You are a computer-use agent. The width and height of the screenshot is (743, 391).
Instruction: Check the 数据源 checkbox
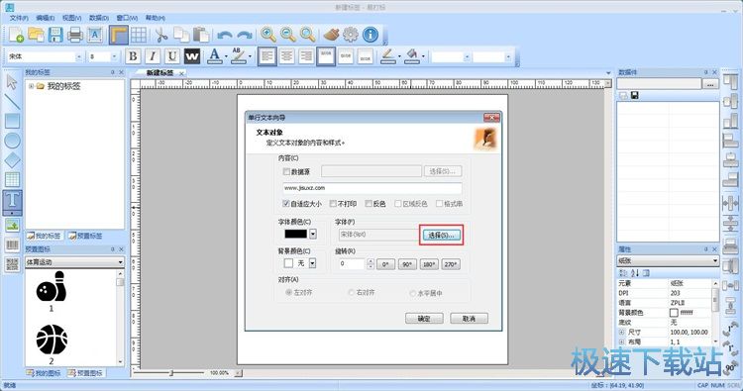pyautogui.click(x=286, y=172)
